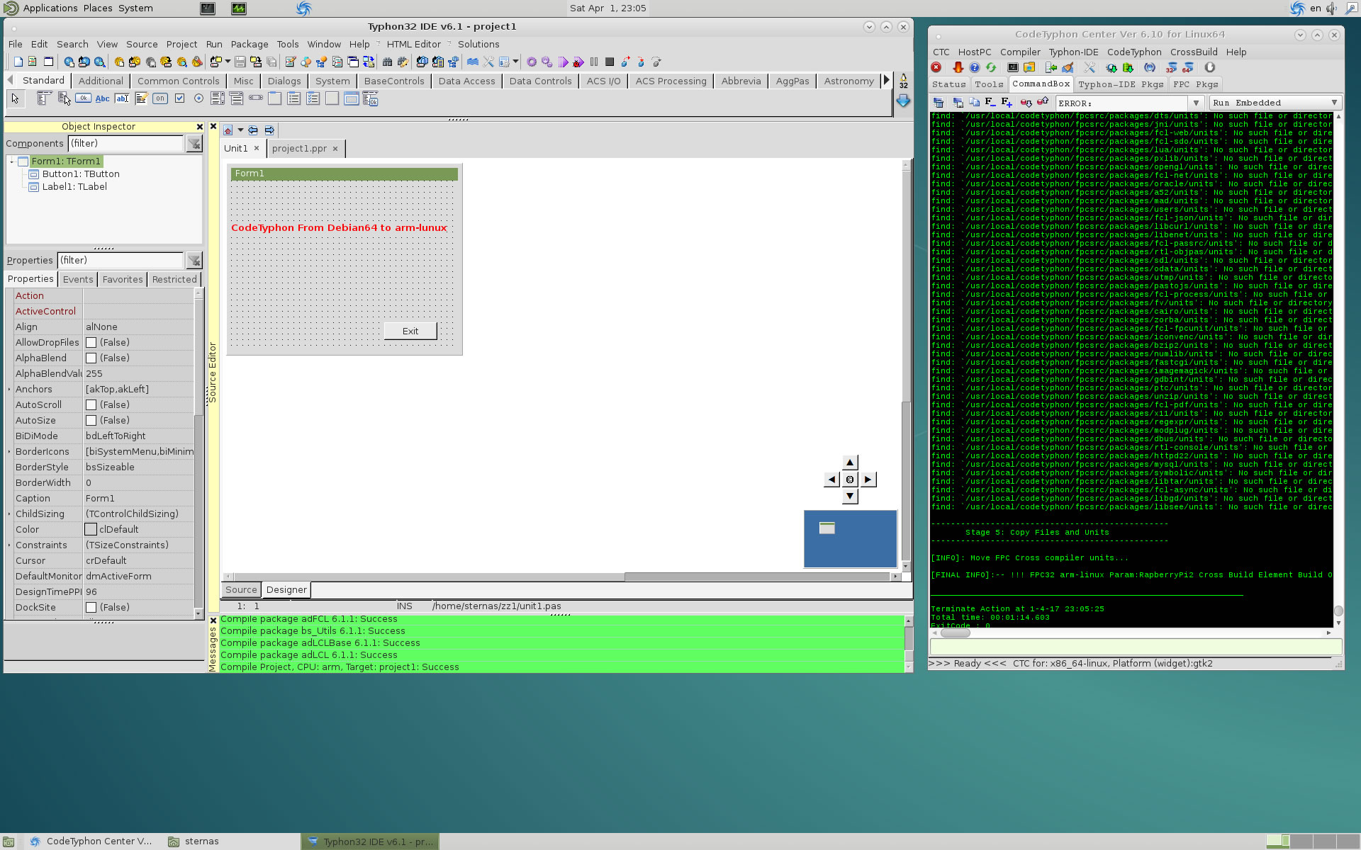This screenshot has width=1361, height=850.
Task: Click the Run (purple play) icon
Action: (x=563, y=62)
